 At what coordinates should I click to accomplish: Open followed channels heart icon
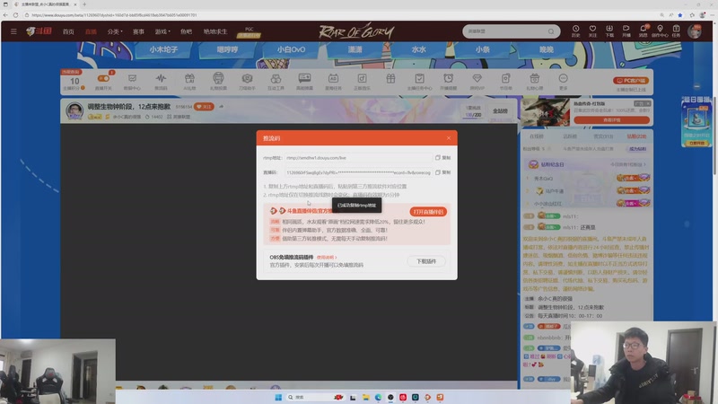[592, 31]
